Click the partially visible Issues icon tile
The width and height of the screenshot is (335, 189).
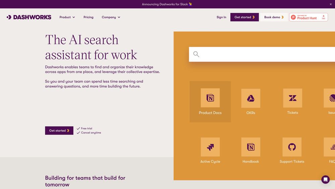click(x=329, y=98)
